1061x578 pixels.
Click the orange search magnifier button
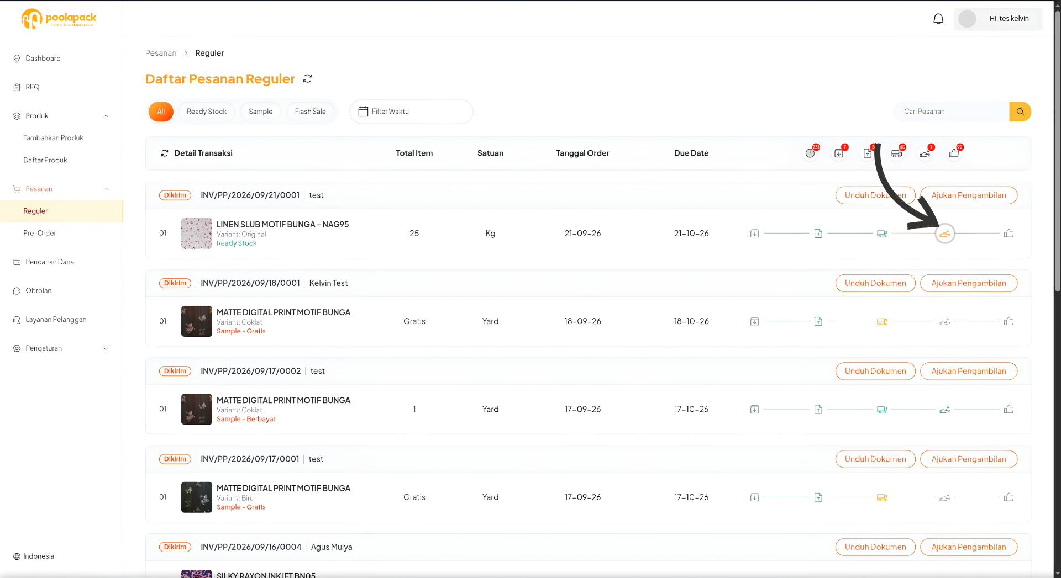1020,112
